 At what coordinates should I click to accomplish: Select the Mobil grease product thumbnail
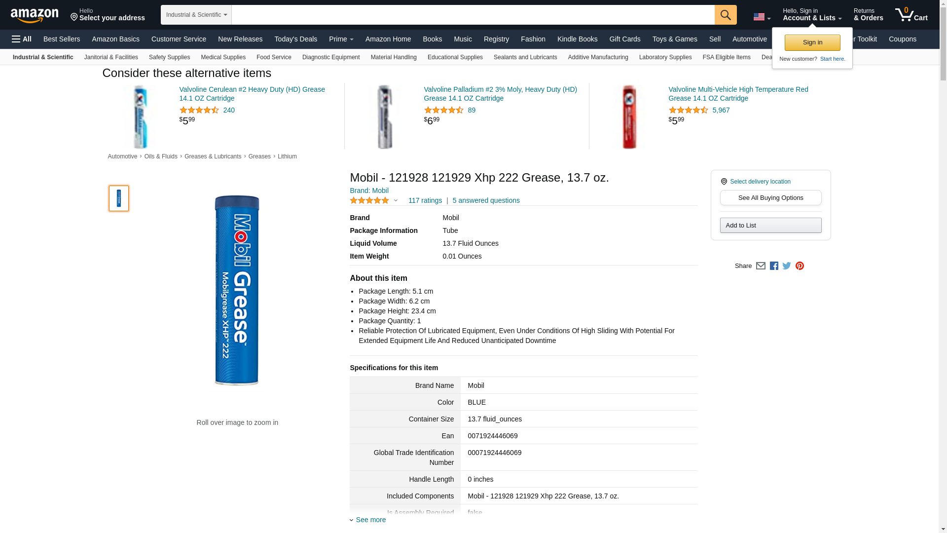119,198
